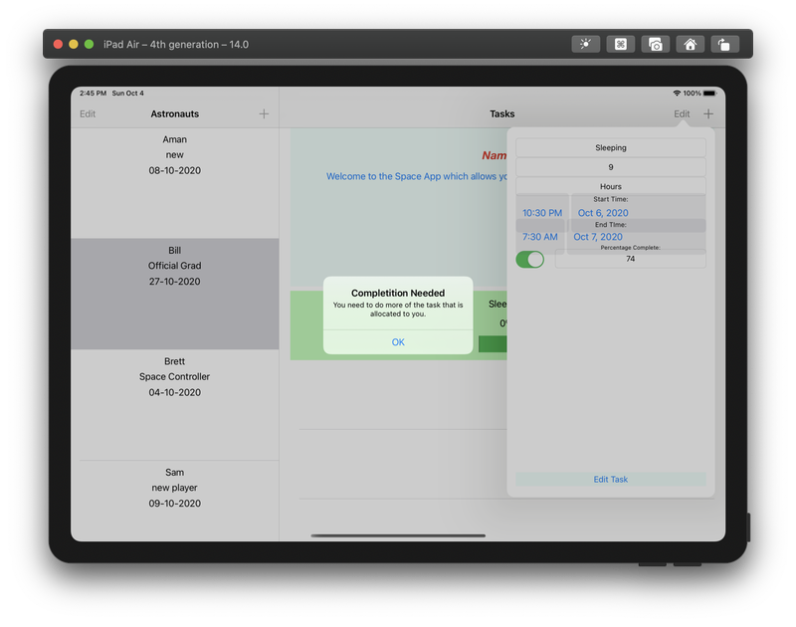Open keyboard shortcuts via the command icon
796x627 pixels.
(x=620, y=44)
